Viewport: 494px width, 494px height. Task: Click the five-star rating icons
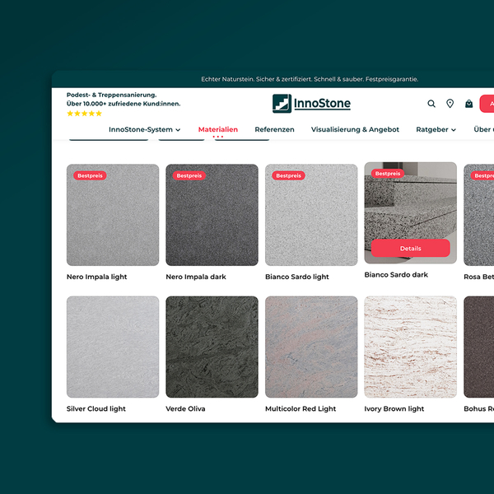(84, 114)
